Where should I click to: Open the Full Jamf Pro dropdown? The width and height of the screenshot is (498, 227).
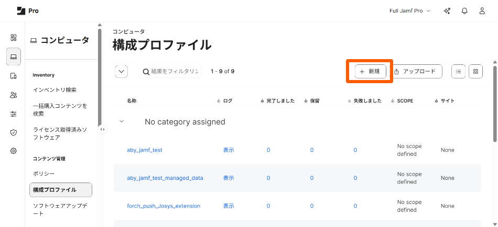(409, 11)
